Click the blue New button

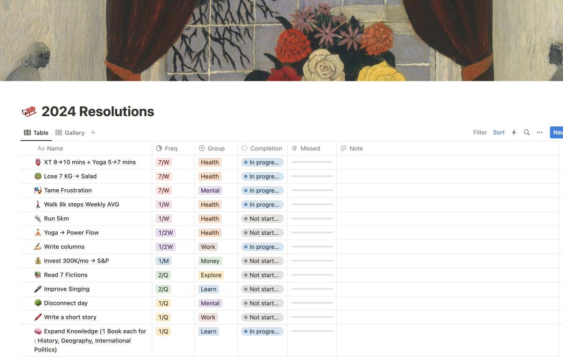pos(556,133)
